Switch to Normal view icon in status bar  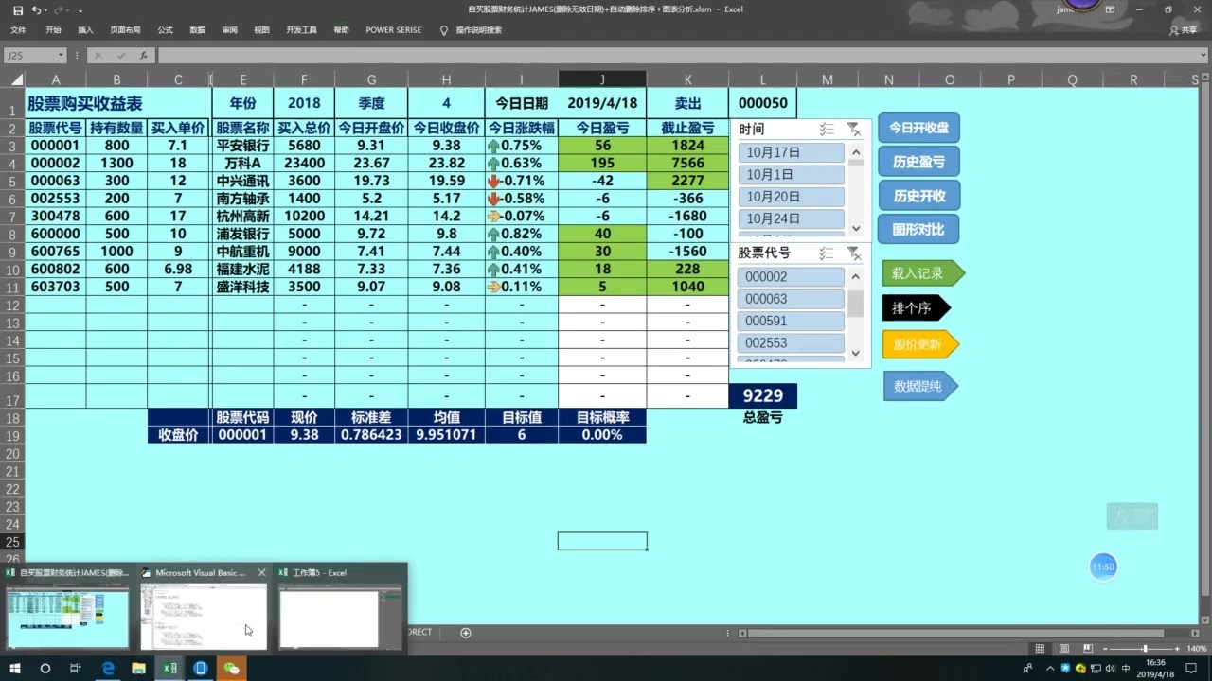click(1040, 649)
